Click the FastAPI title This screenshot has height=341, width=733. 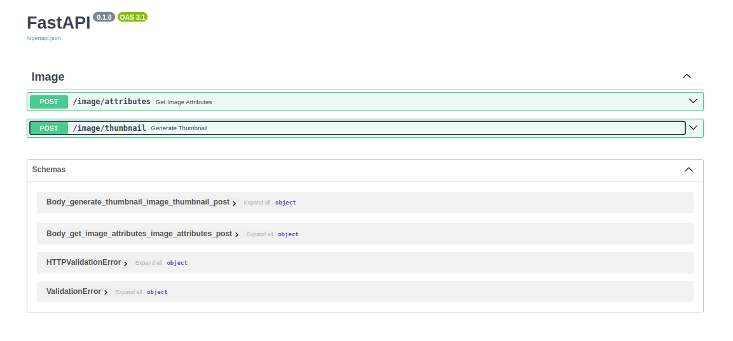click(x=58, y=23)
